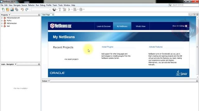
Task: Click the search magnifier icon
Action: [x=170, y=5]
